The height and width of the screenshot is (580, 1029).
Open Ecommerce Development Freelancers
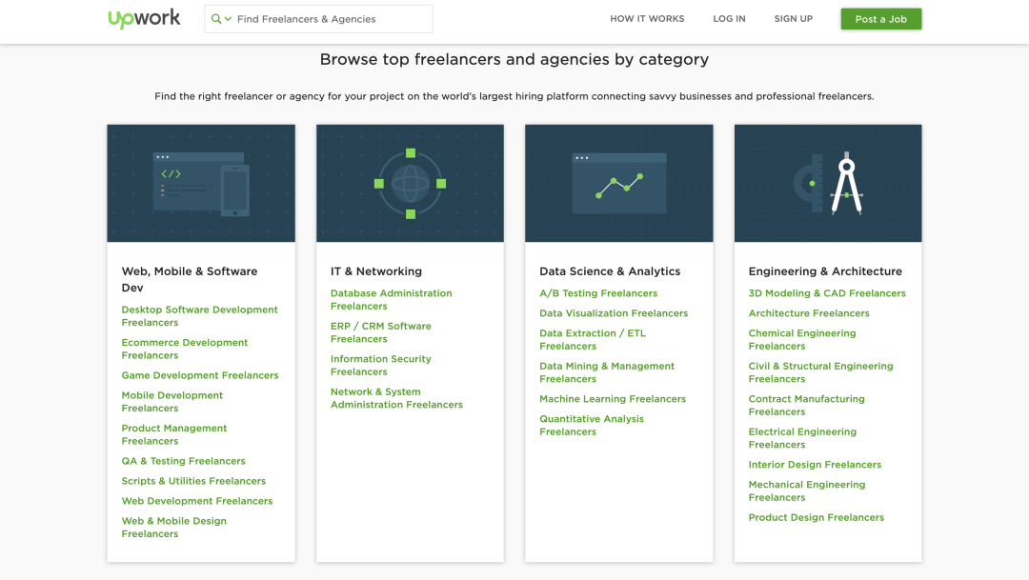tap(185, 350)
